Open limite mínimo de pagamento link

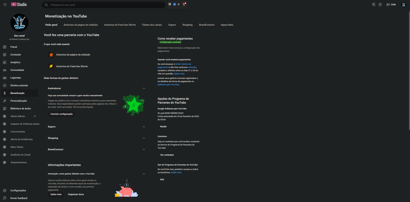click(174, 66)
